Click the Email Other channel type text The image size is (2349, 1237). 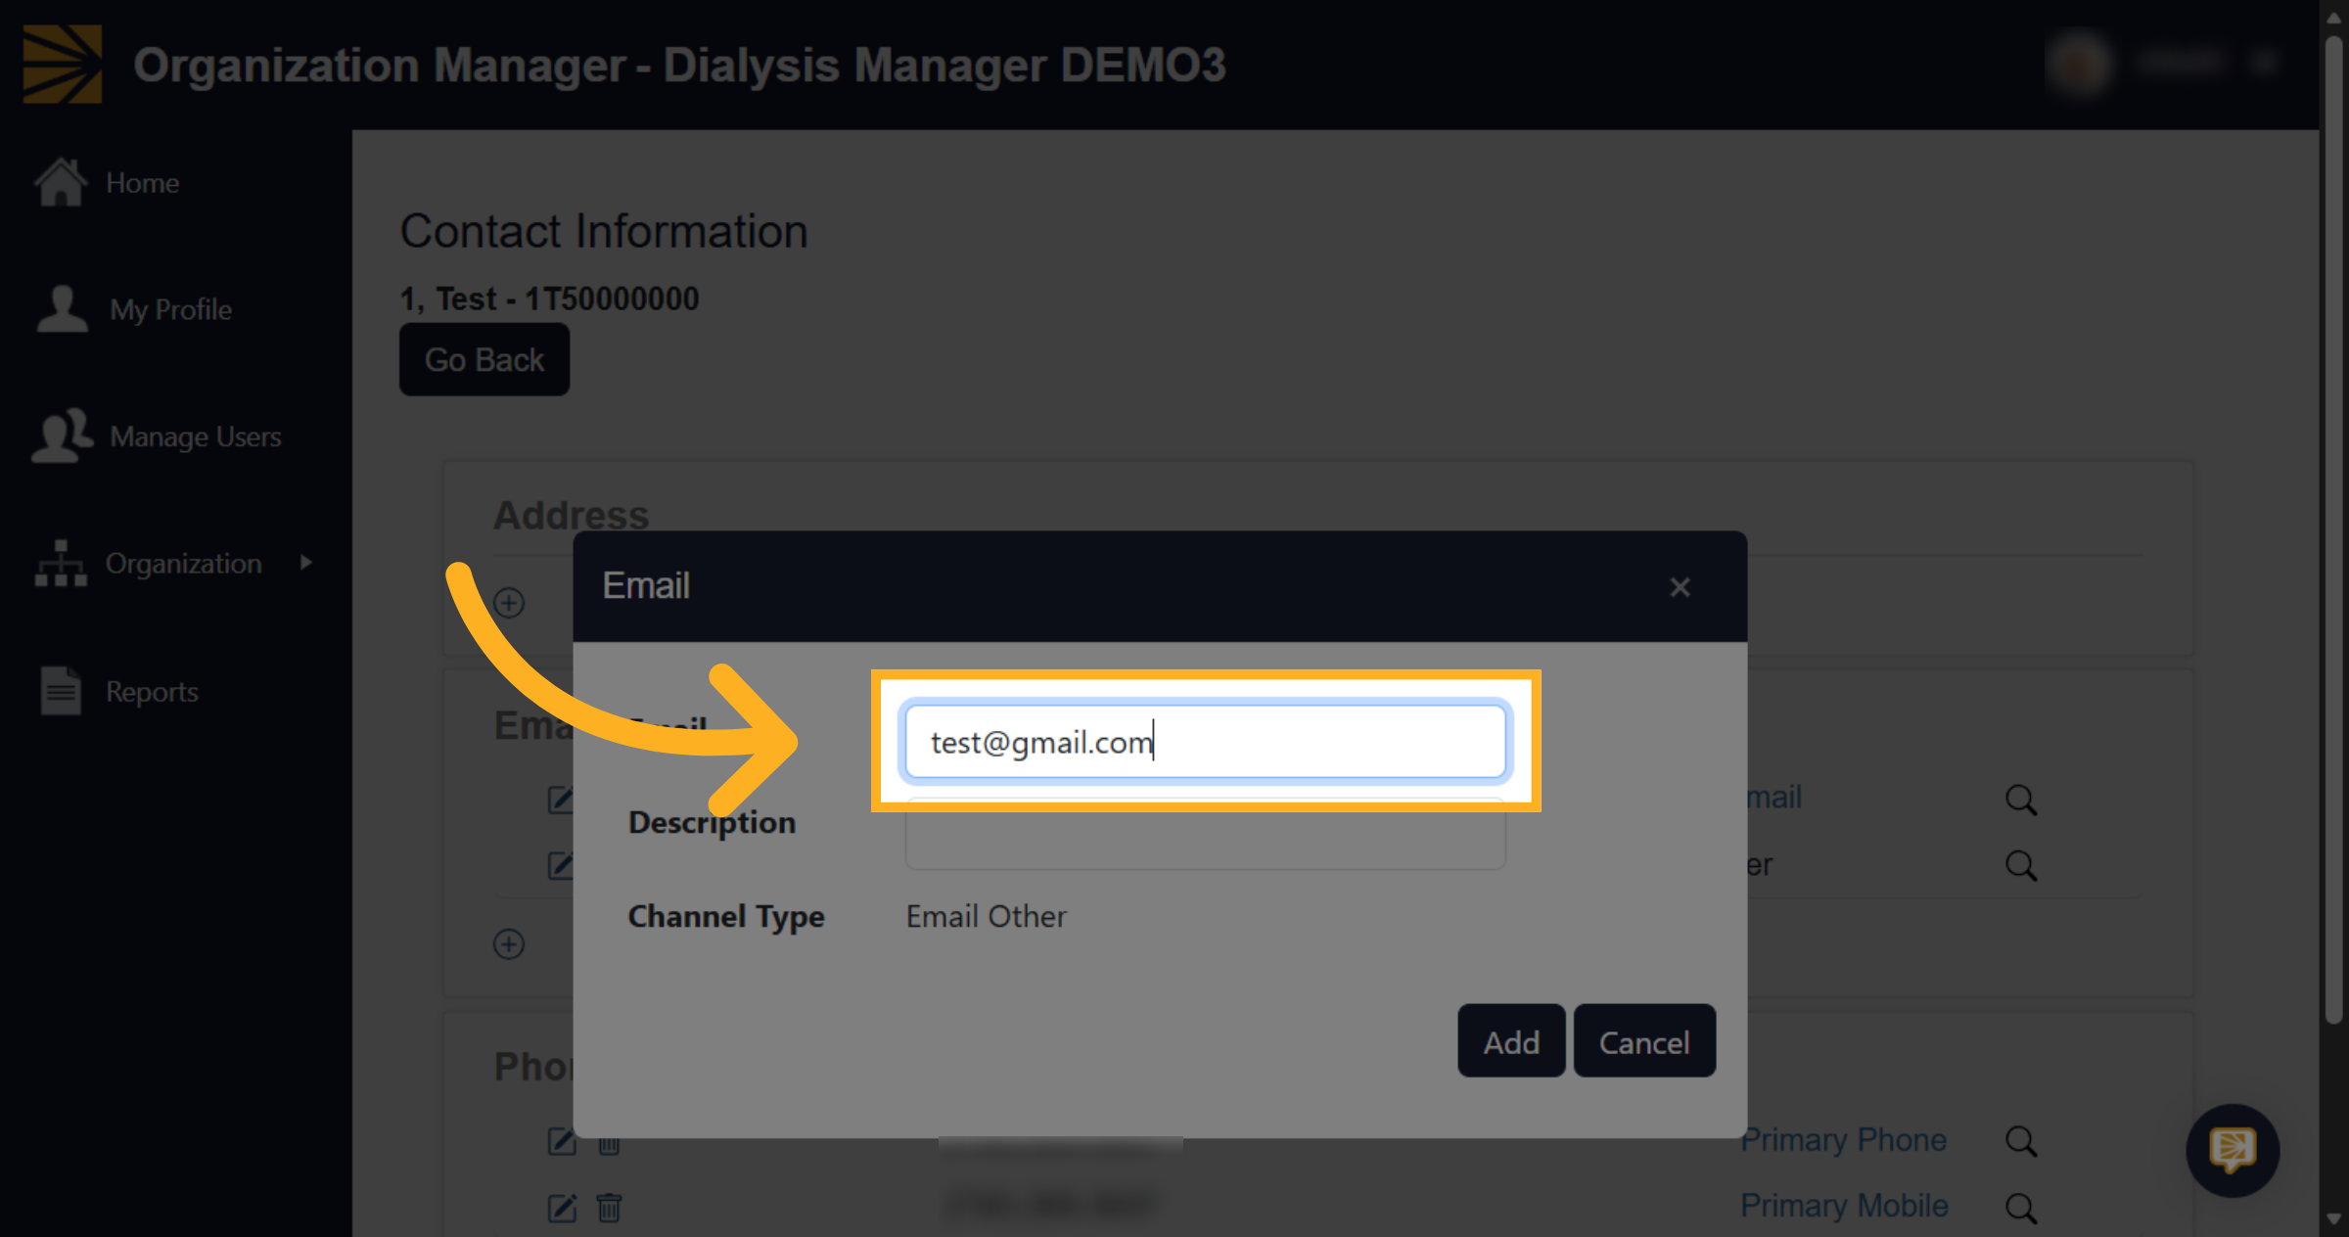point(986,917)
